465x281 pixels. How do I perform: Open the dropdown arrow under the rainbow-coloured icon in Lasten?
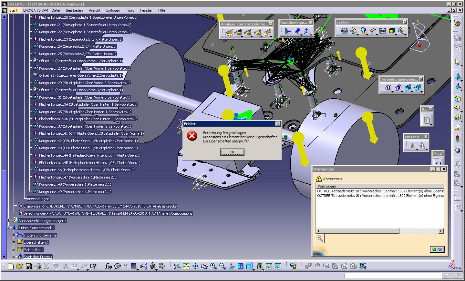395,35
